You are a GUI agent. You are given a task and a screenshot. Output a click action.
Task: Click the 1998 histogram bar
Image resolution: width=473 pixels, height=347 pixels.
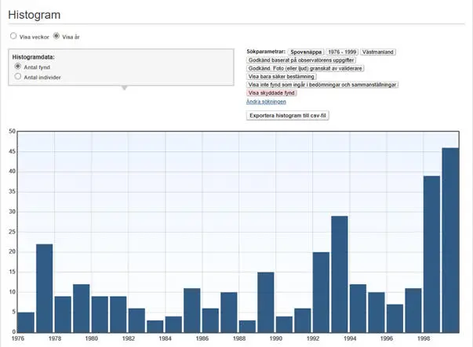[431, 254]
